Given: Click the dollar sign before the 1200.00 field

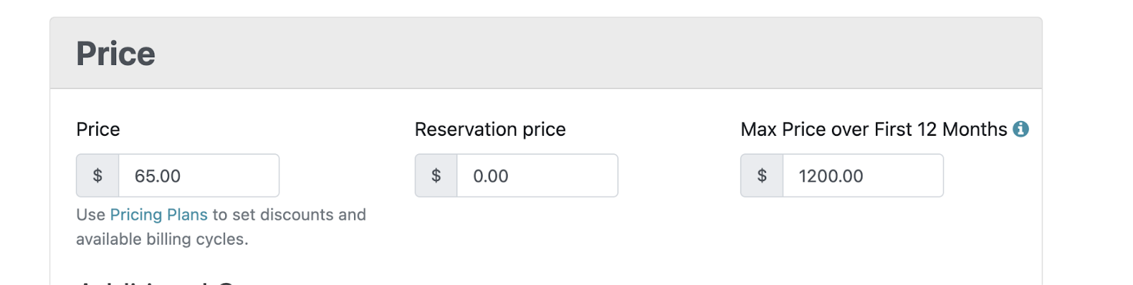Looking at the screenshot, I should (x=762, y=175).
